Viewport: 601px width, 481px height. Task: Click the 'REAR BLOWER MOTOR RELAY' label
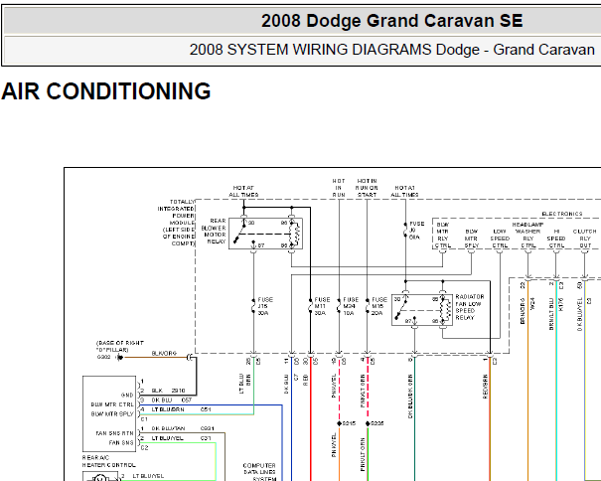click(214, 231)
